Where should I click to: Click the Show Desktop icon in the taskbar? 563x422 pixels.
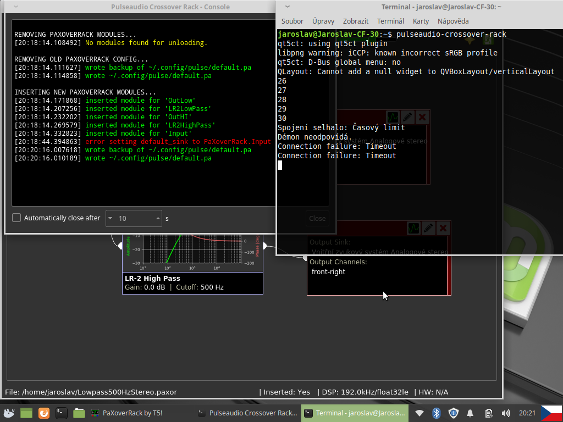[26, 413]
